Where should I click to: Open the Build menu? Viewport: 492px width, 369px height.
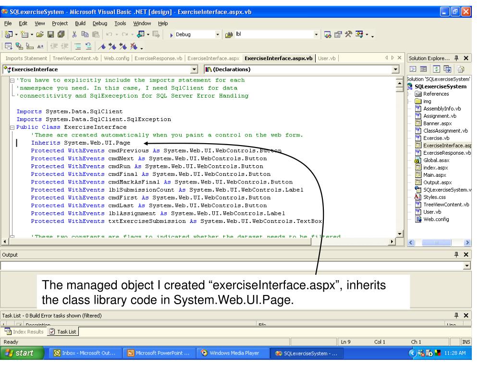tap(80, 23)
